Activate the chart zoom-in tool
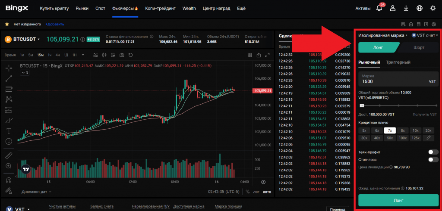 click(9, 166)
